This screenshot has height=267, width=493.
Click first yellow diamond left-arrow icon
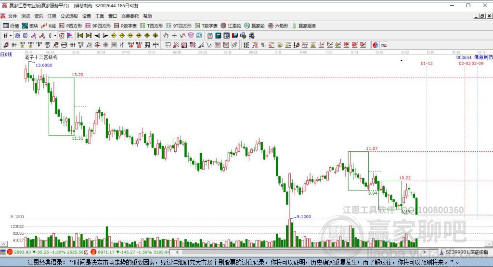tap(114, 36)
